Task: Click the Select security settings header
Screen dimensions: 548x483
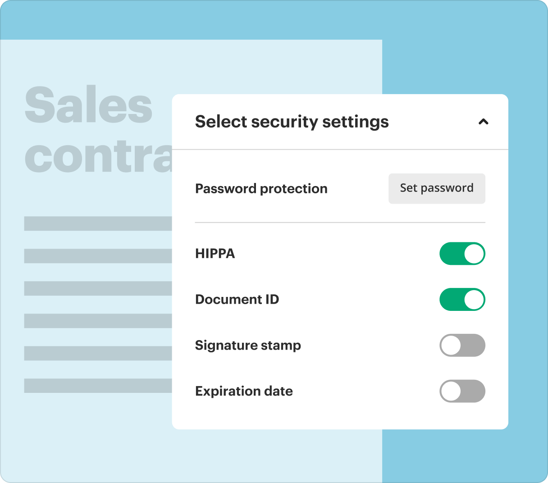Action: (x=292, y=122)
